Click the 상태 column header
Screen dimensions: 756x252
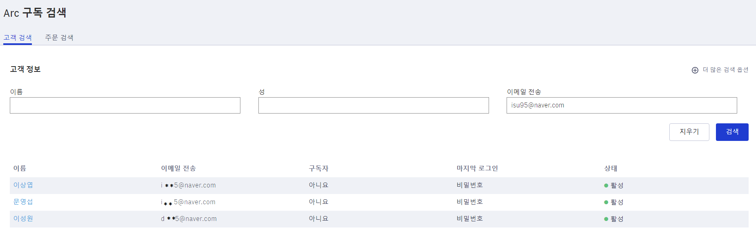(611, 168)
